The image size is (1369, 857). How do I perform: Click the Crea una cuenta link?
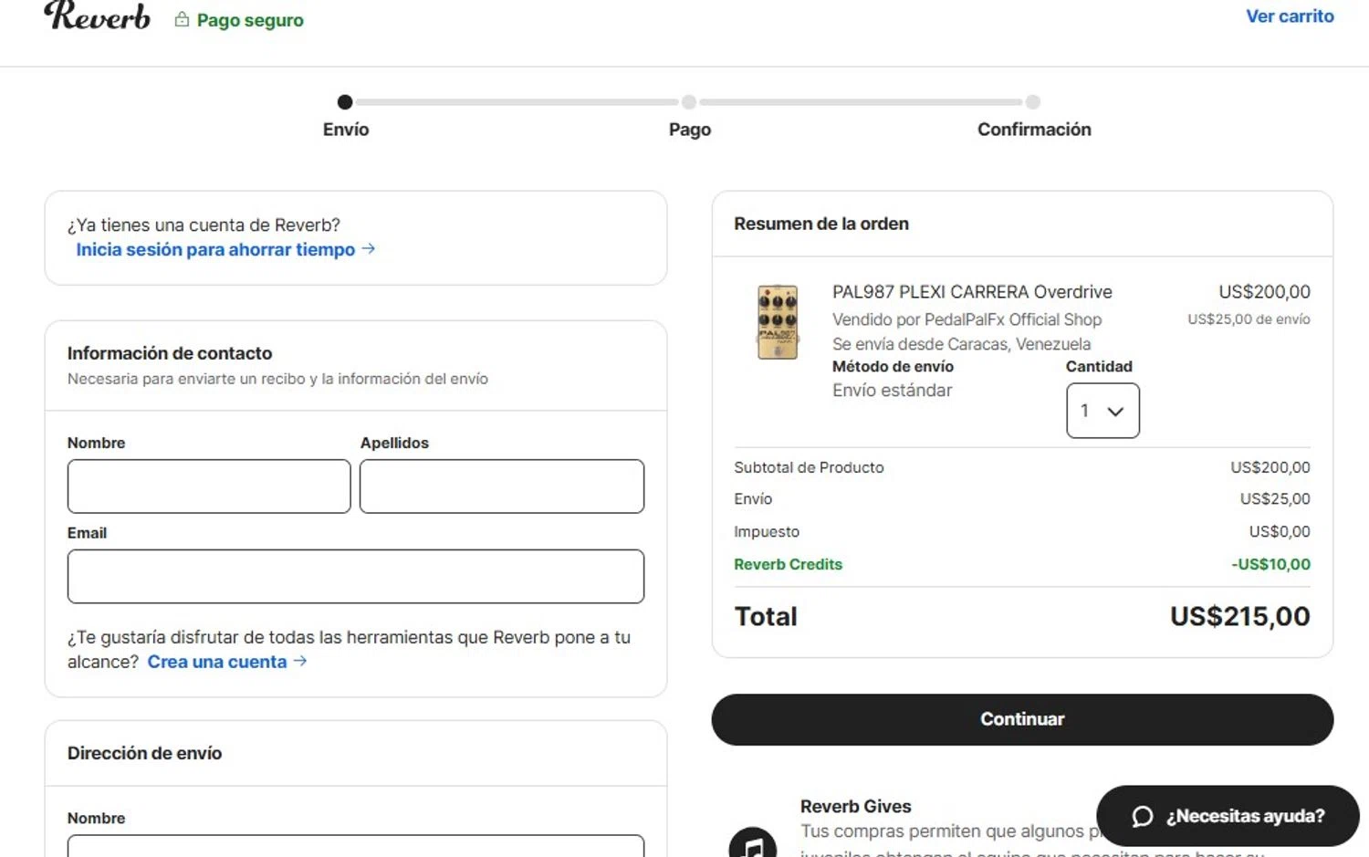pyautogui.click(x=217, y=662)
